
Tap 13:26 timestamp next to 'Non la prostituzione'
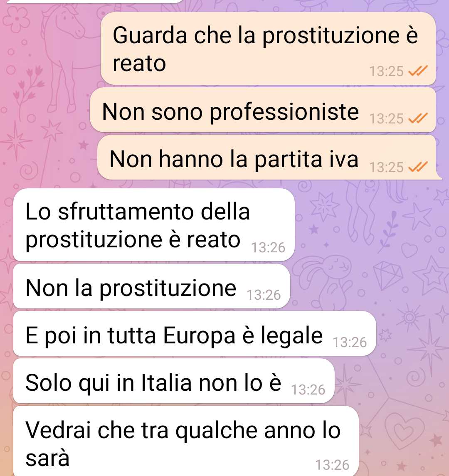coord(264,295)
